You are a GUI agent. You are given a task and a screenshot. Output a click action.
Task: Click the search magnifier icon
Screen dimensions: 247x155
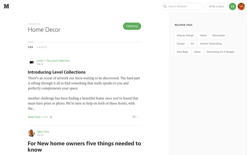click(165, 6)
